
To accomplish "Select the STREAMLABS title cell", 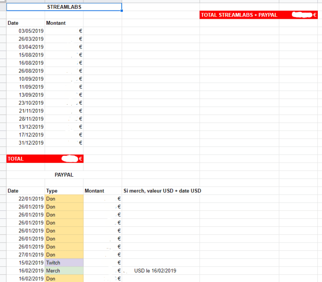I will click(64, 7).
